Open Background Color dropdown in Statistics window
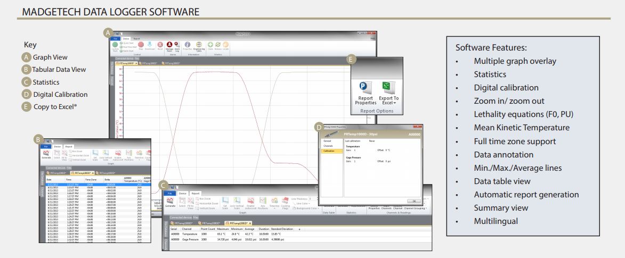This screenshot has height=258, width=625. coord(306,208)
